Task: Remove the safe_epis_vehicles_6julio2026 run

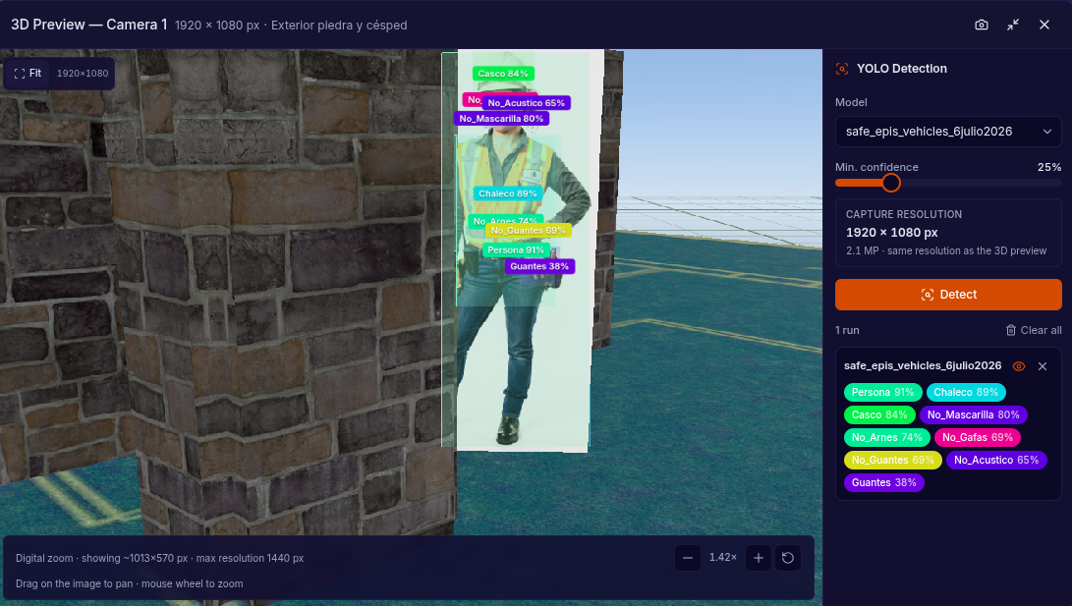Action: (x=1043, y=366)
